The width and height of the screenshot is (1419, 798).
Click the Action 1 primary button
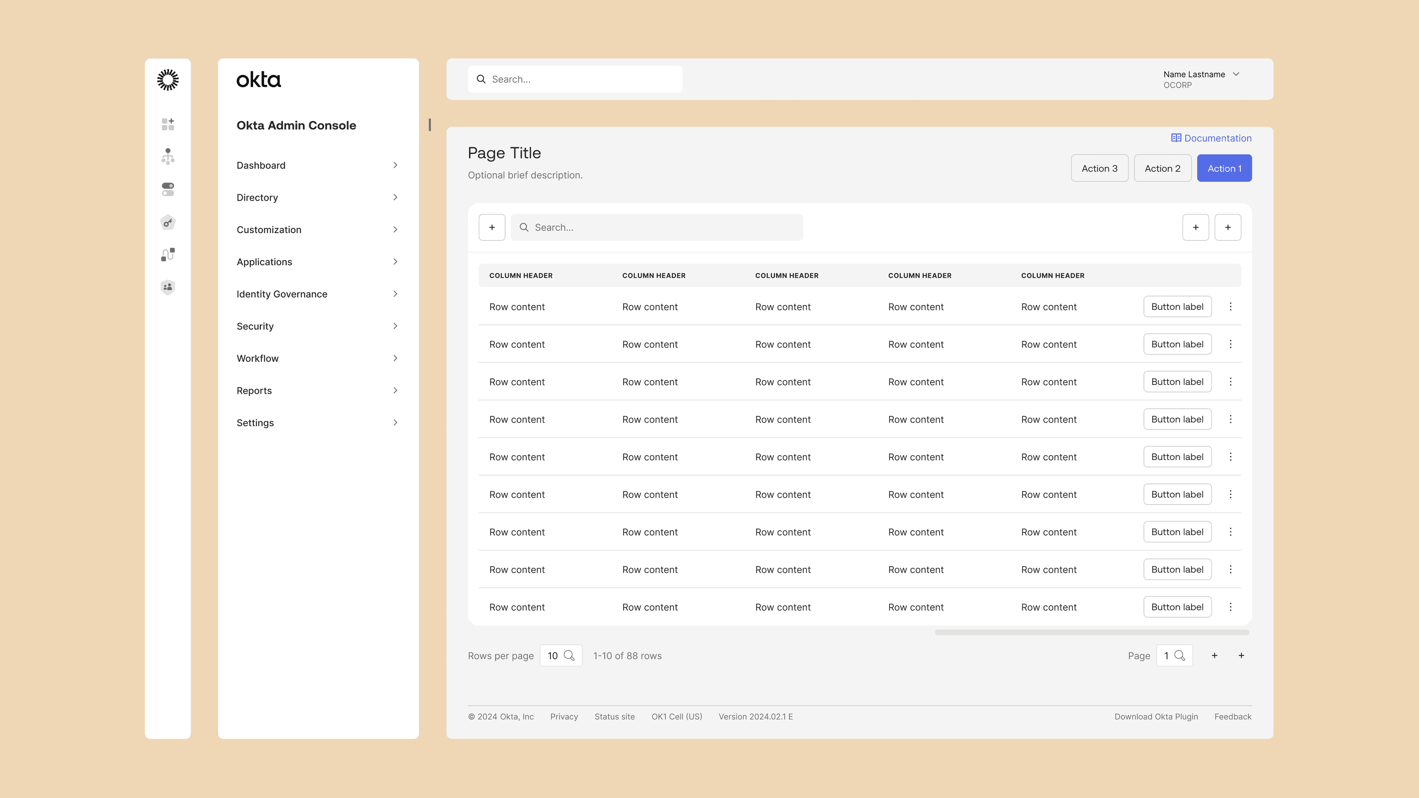pyautogui.click(x=1224, y=168)
